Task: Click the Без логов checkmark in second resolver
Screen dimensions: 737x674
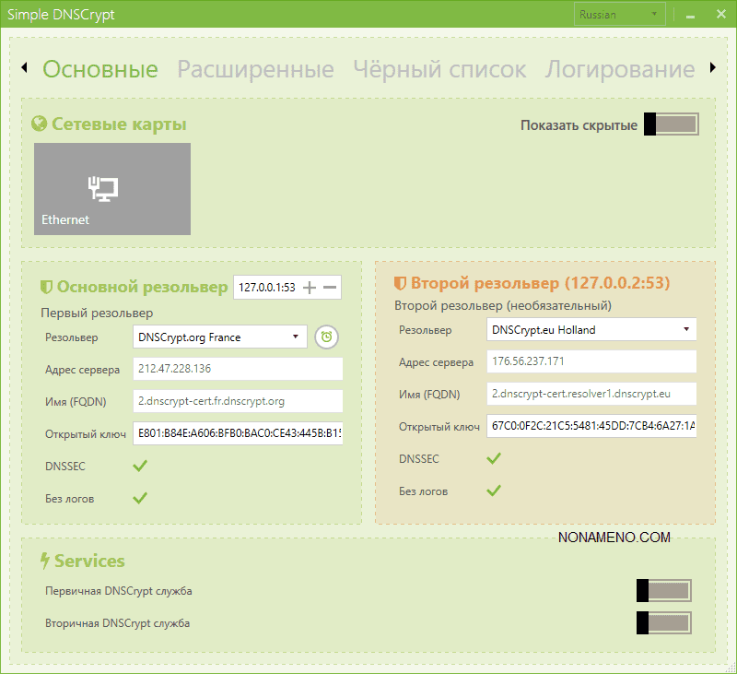Action: tap(494, 491)
